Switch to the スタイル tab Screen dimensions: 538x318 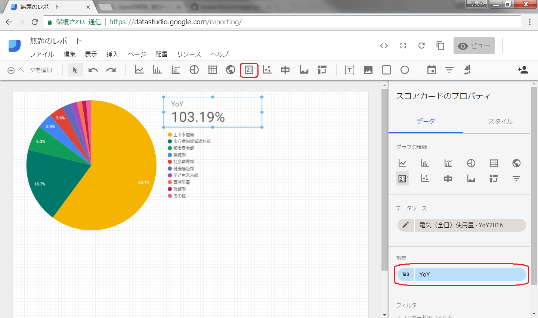pos(501,121)
